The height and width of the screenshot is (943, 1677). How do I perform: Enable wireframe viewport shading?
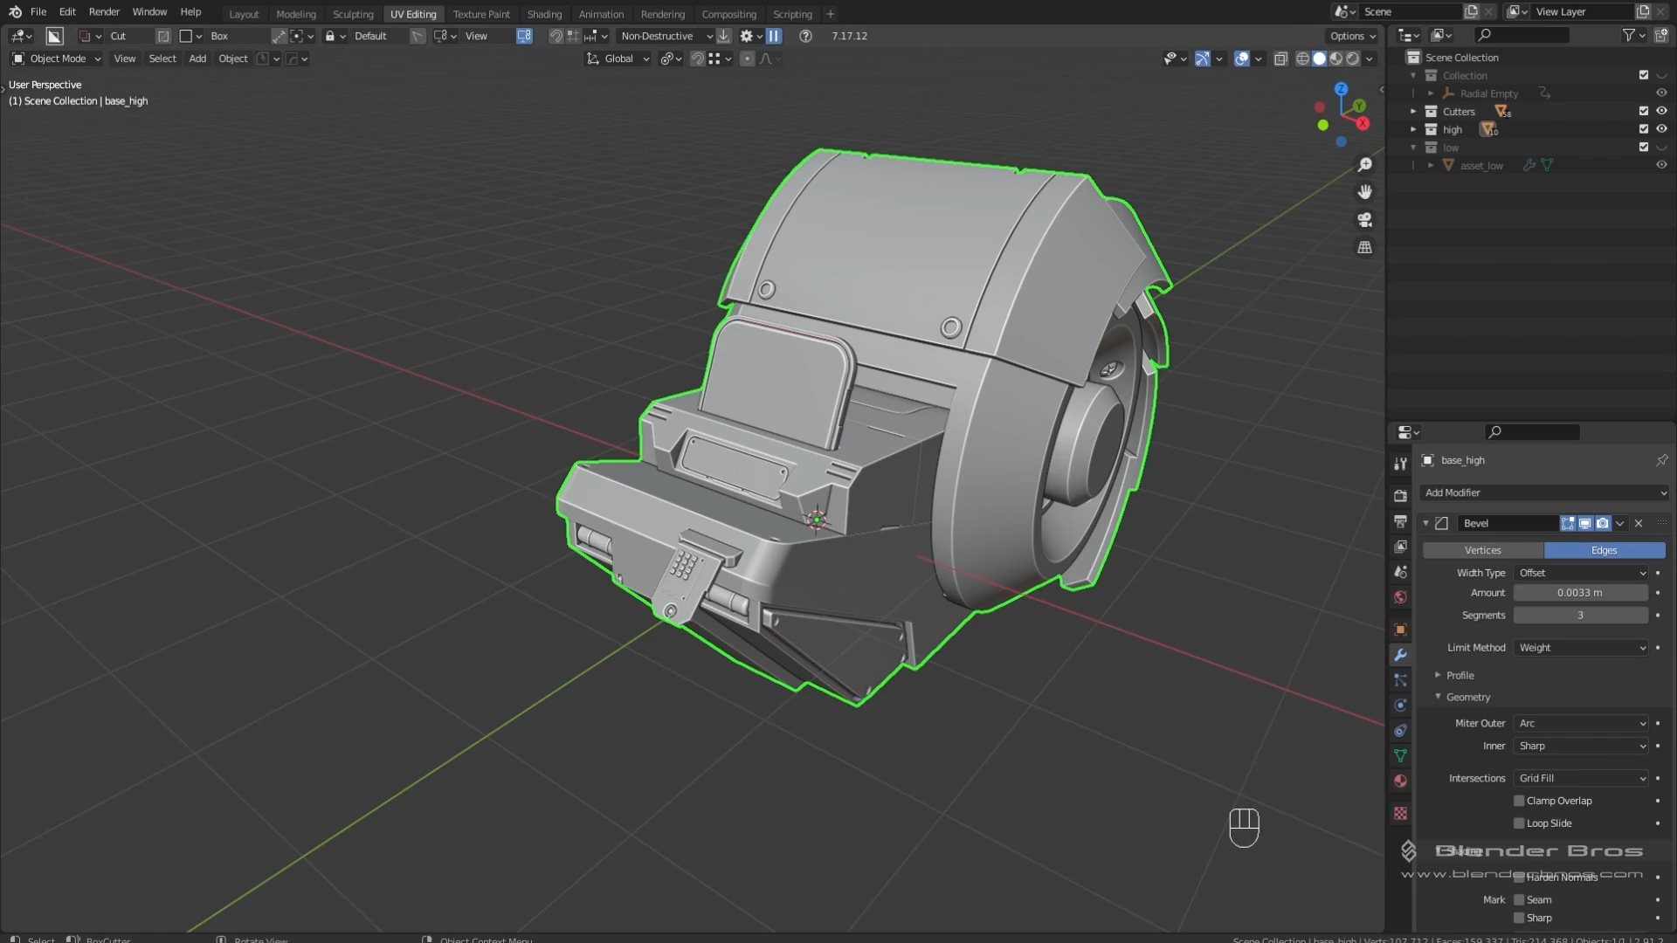pos(1302,59)
